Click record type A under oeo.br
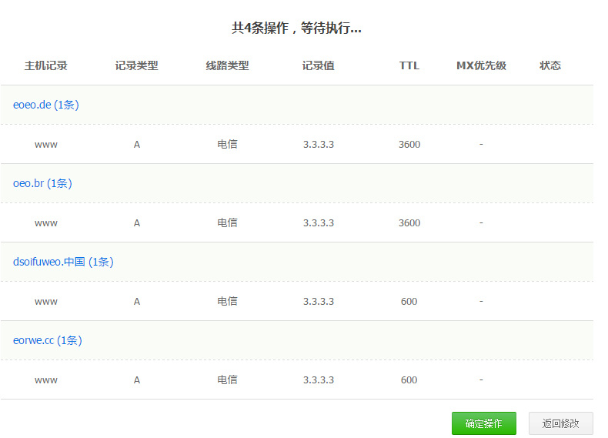The width and height of the screenshot is (608, 438). [x=137, y=222]
